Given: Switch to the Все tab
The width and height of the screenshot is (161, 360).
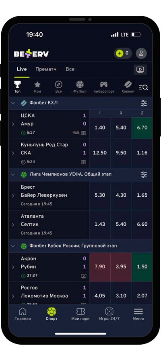Looking at the screenshot, I should pyautogui.click(x=70, y=69).
